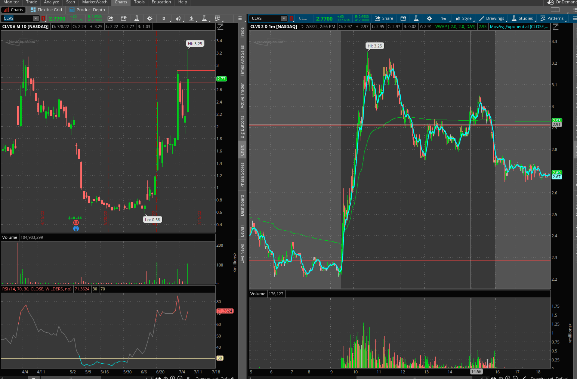Open the Monitor main tab
The width and height of the screenshot is (577, 379).
click(11, 2)
